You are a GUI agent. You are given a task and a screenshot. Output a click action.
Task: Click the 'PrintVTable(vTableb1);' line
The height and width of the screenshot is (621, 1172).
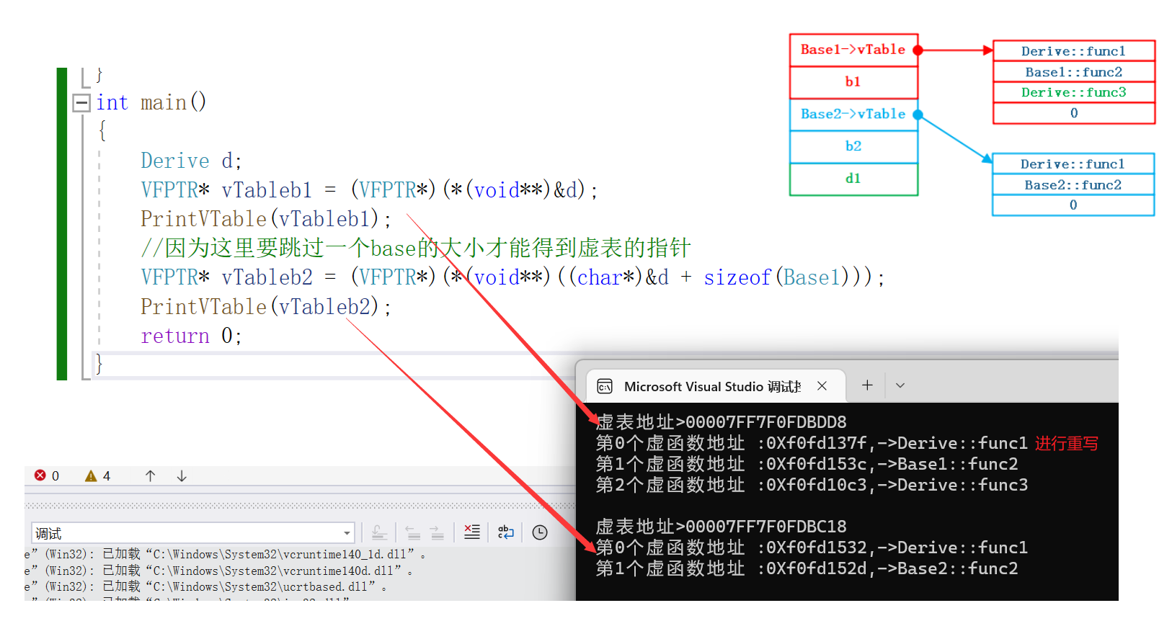[266, 219]
